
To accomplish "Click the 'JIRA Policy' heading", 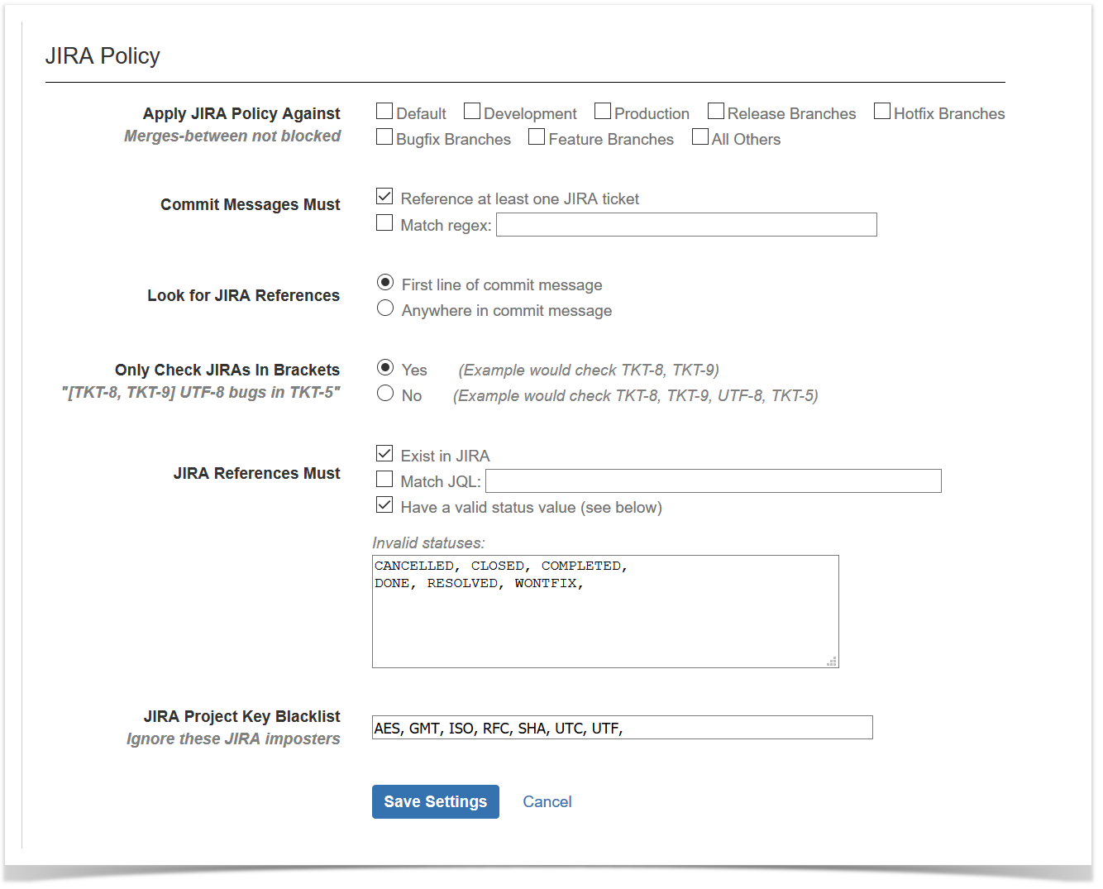I will pos(103,56).
